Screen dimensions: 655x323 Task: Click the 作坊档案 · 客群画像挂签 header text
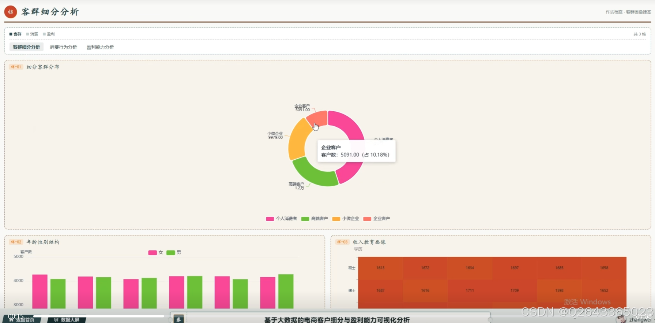(x=628, y=12)
